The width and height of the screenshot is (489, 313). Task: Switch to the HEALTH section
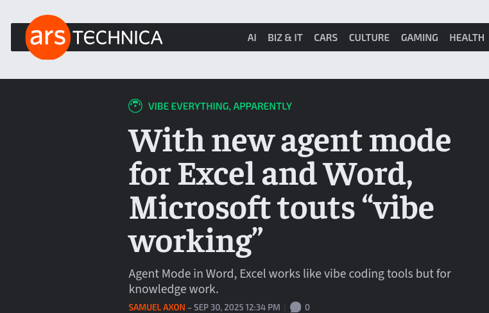[467, 38]
